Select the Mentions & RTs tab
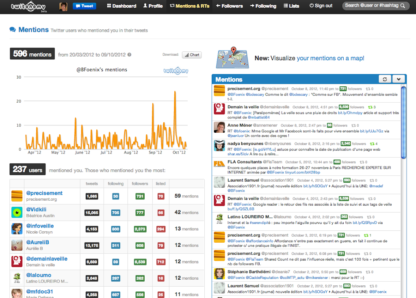This screenshot has width=416, height=298. coord(189,6)
